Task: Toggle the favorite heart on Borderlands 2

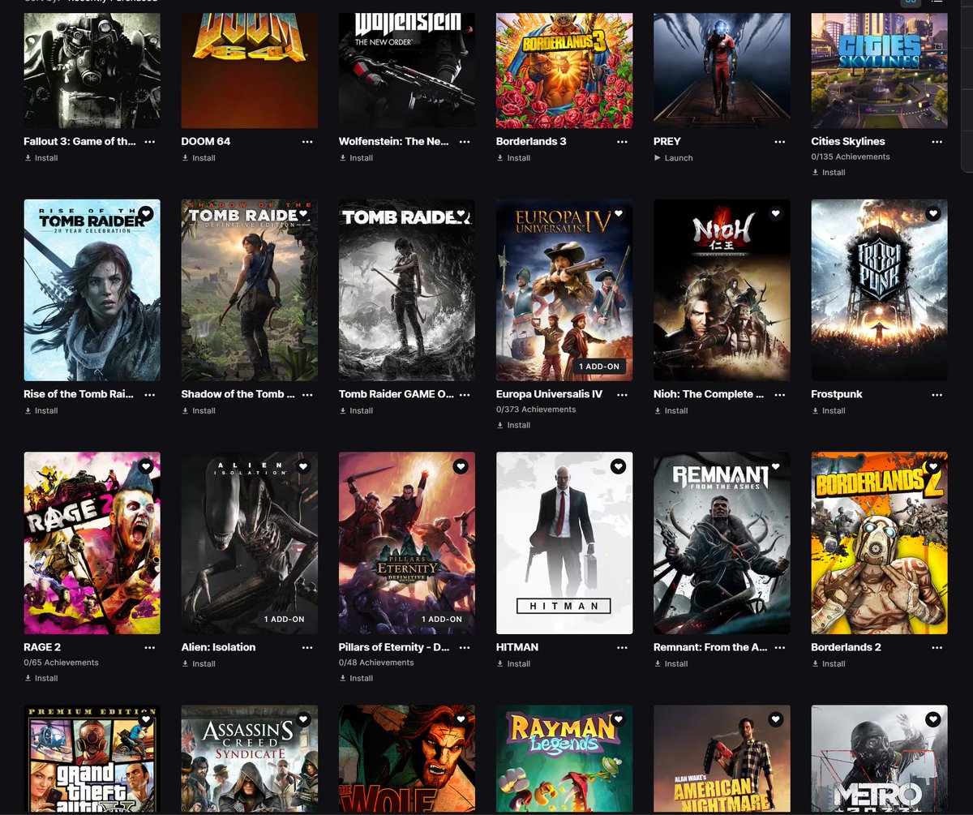Action: (932, 466)
